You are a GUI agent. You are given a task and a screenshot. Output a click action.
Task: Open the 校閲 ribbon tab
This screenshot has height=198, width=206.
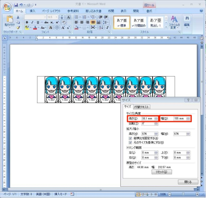coord(111,11)
